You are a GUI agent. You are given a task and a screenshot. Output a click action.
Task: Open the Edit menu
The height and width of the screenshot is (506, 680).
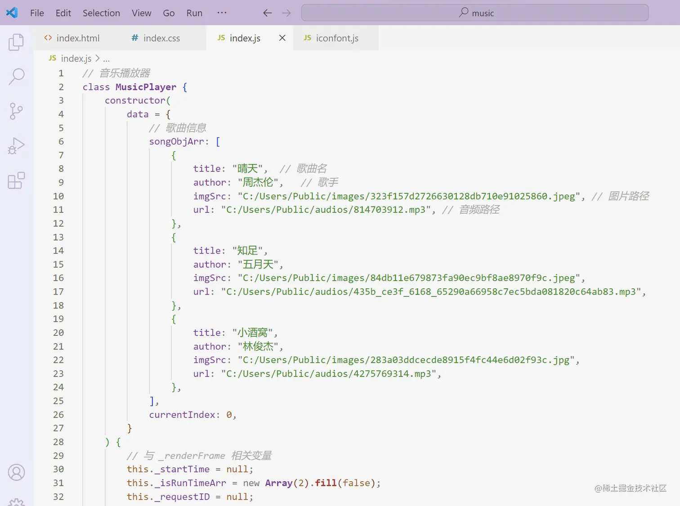click(63, 13)
